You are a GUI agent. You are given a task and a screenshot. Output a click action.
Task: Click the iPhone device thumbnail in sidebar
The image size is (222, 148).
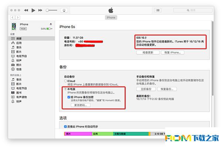click(14, 27)
